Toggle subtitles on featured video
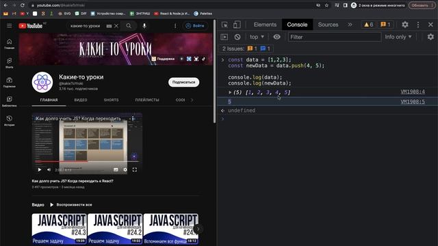This screenshot has width=438, height=246. pyautogui.click(x=116, y=169)
